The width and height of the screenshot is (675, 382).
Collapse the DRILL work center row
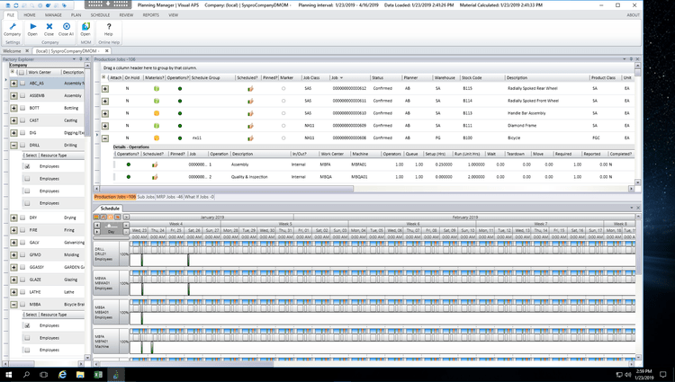click(x=13, y=144)
